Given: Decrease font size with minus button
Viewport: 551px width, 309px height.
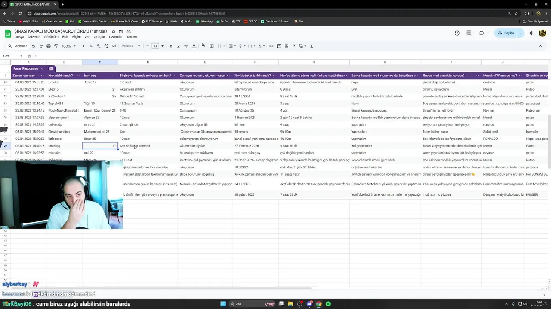Looking at the screenshot, I should (148, 46).
